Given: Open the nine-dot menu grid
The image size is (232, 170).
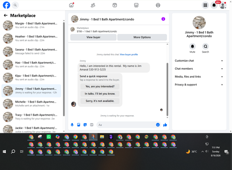Looking at the screenshot, I should [x=205, y=5].
